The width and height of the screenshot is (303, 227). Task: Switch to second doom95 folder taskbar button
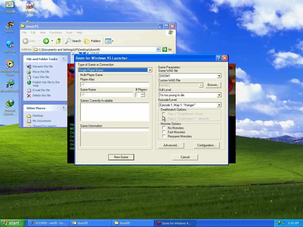(x=133, y=223)
